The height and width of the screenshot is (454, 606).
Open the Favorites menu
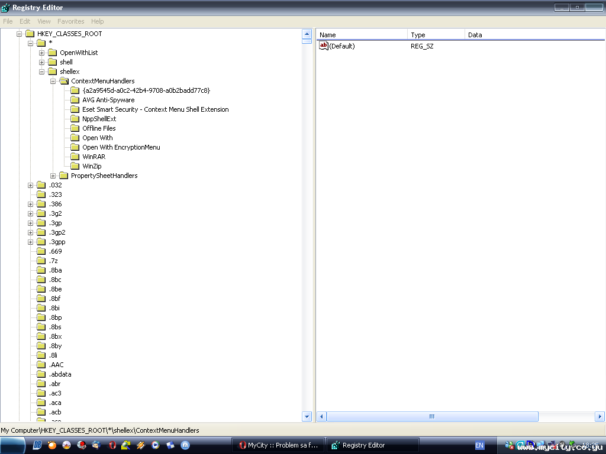click(x=71, y=21)
